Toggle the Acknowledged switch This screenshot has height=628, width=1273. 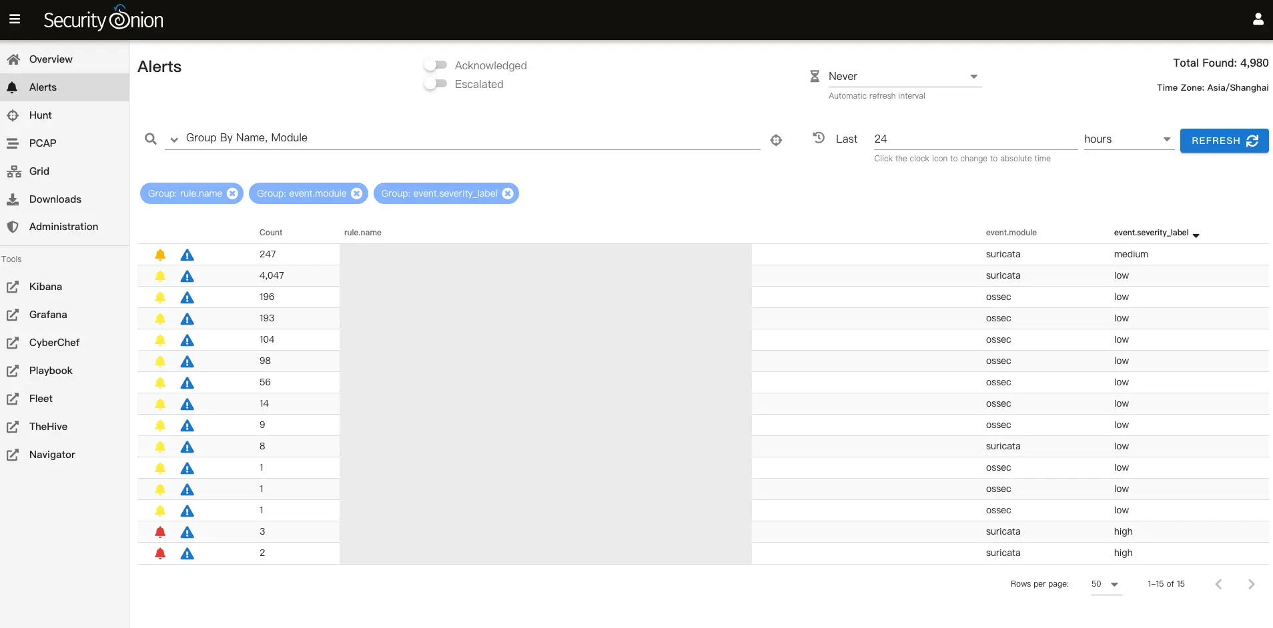pyautogui.click(x=436, y=65)
